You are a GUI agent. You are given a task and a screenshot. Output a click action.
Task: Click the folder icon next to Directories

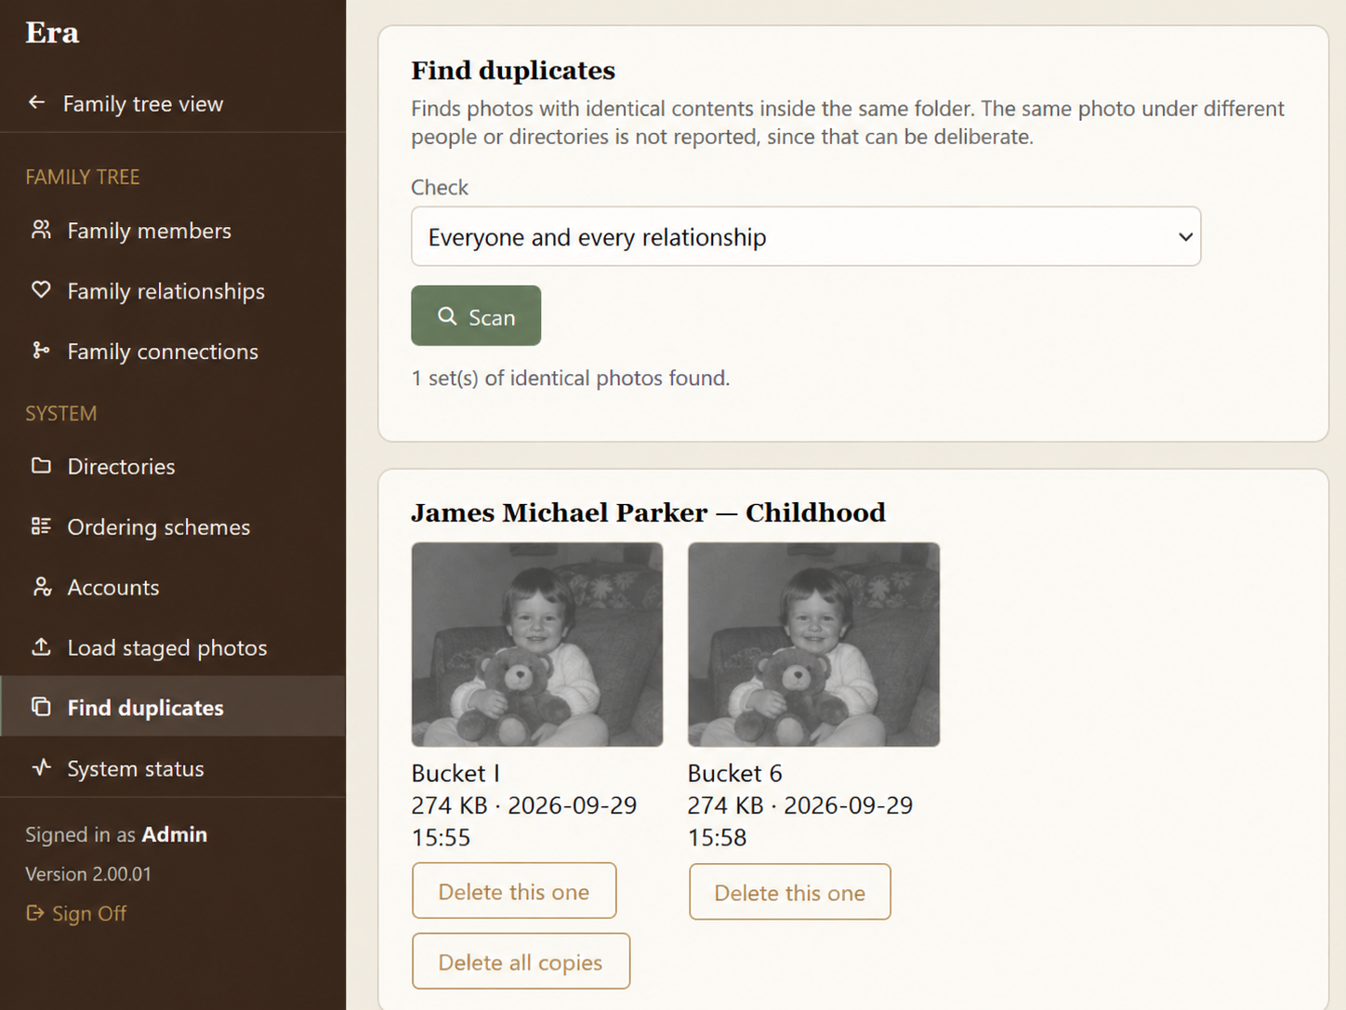coord(41,465)
